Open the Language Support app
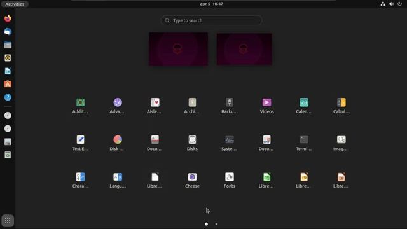 [x=118, y=181]
